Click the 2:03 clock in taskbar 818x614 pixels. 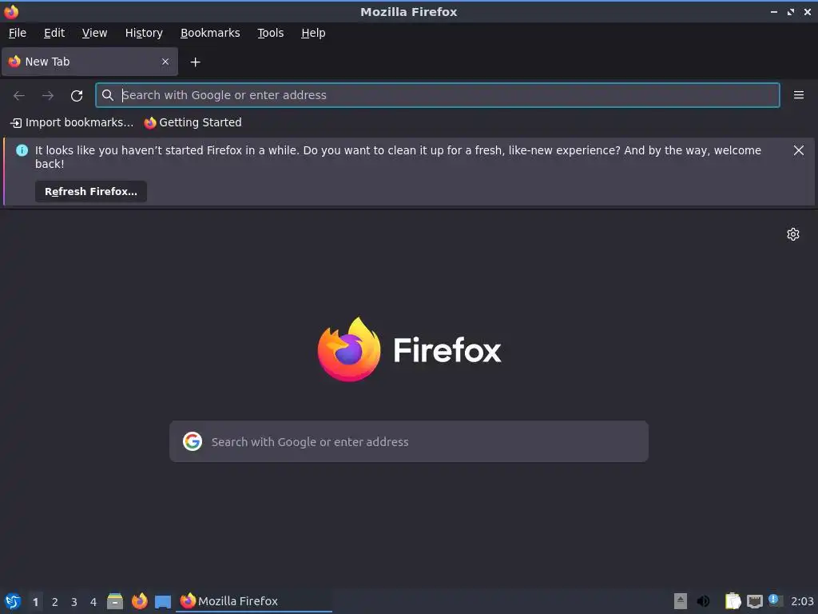802,601
